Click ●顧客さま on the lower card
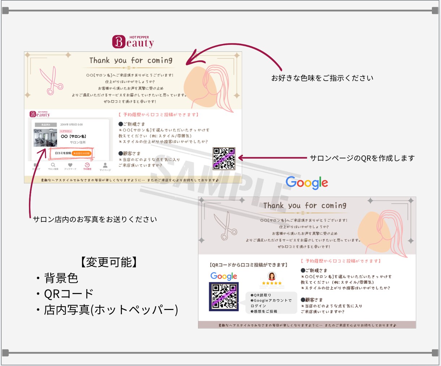 pyautogui.click(x=312, y=300)
